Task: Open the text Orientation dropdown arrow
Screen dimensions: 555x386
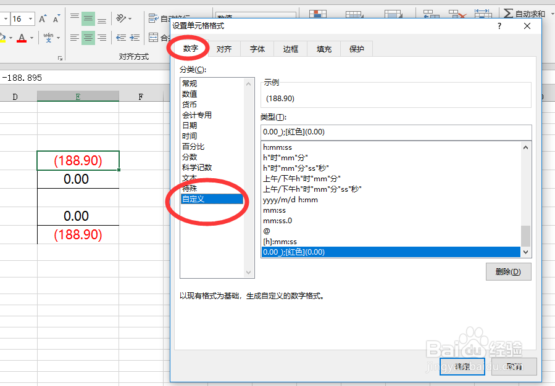Action: tap(130, 18)
